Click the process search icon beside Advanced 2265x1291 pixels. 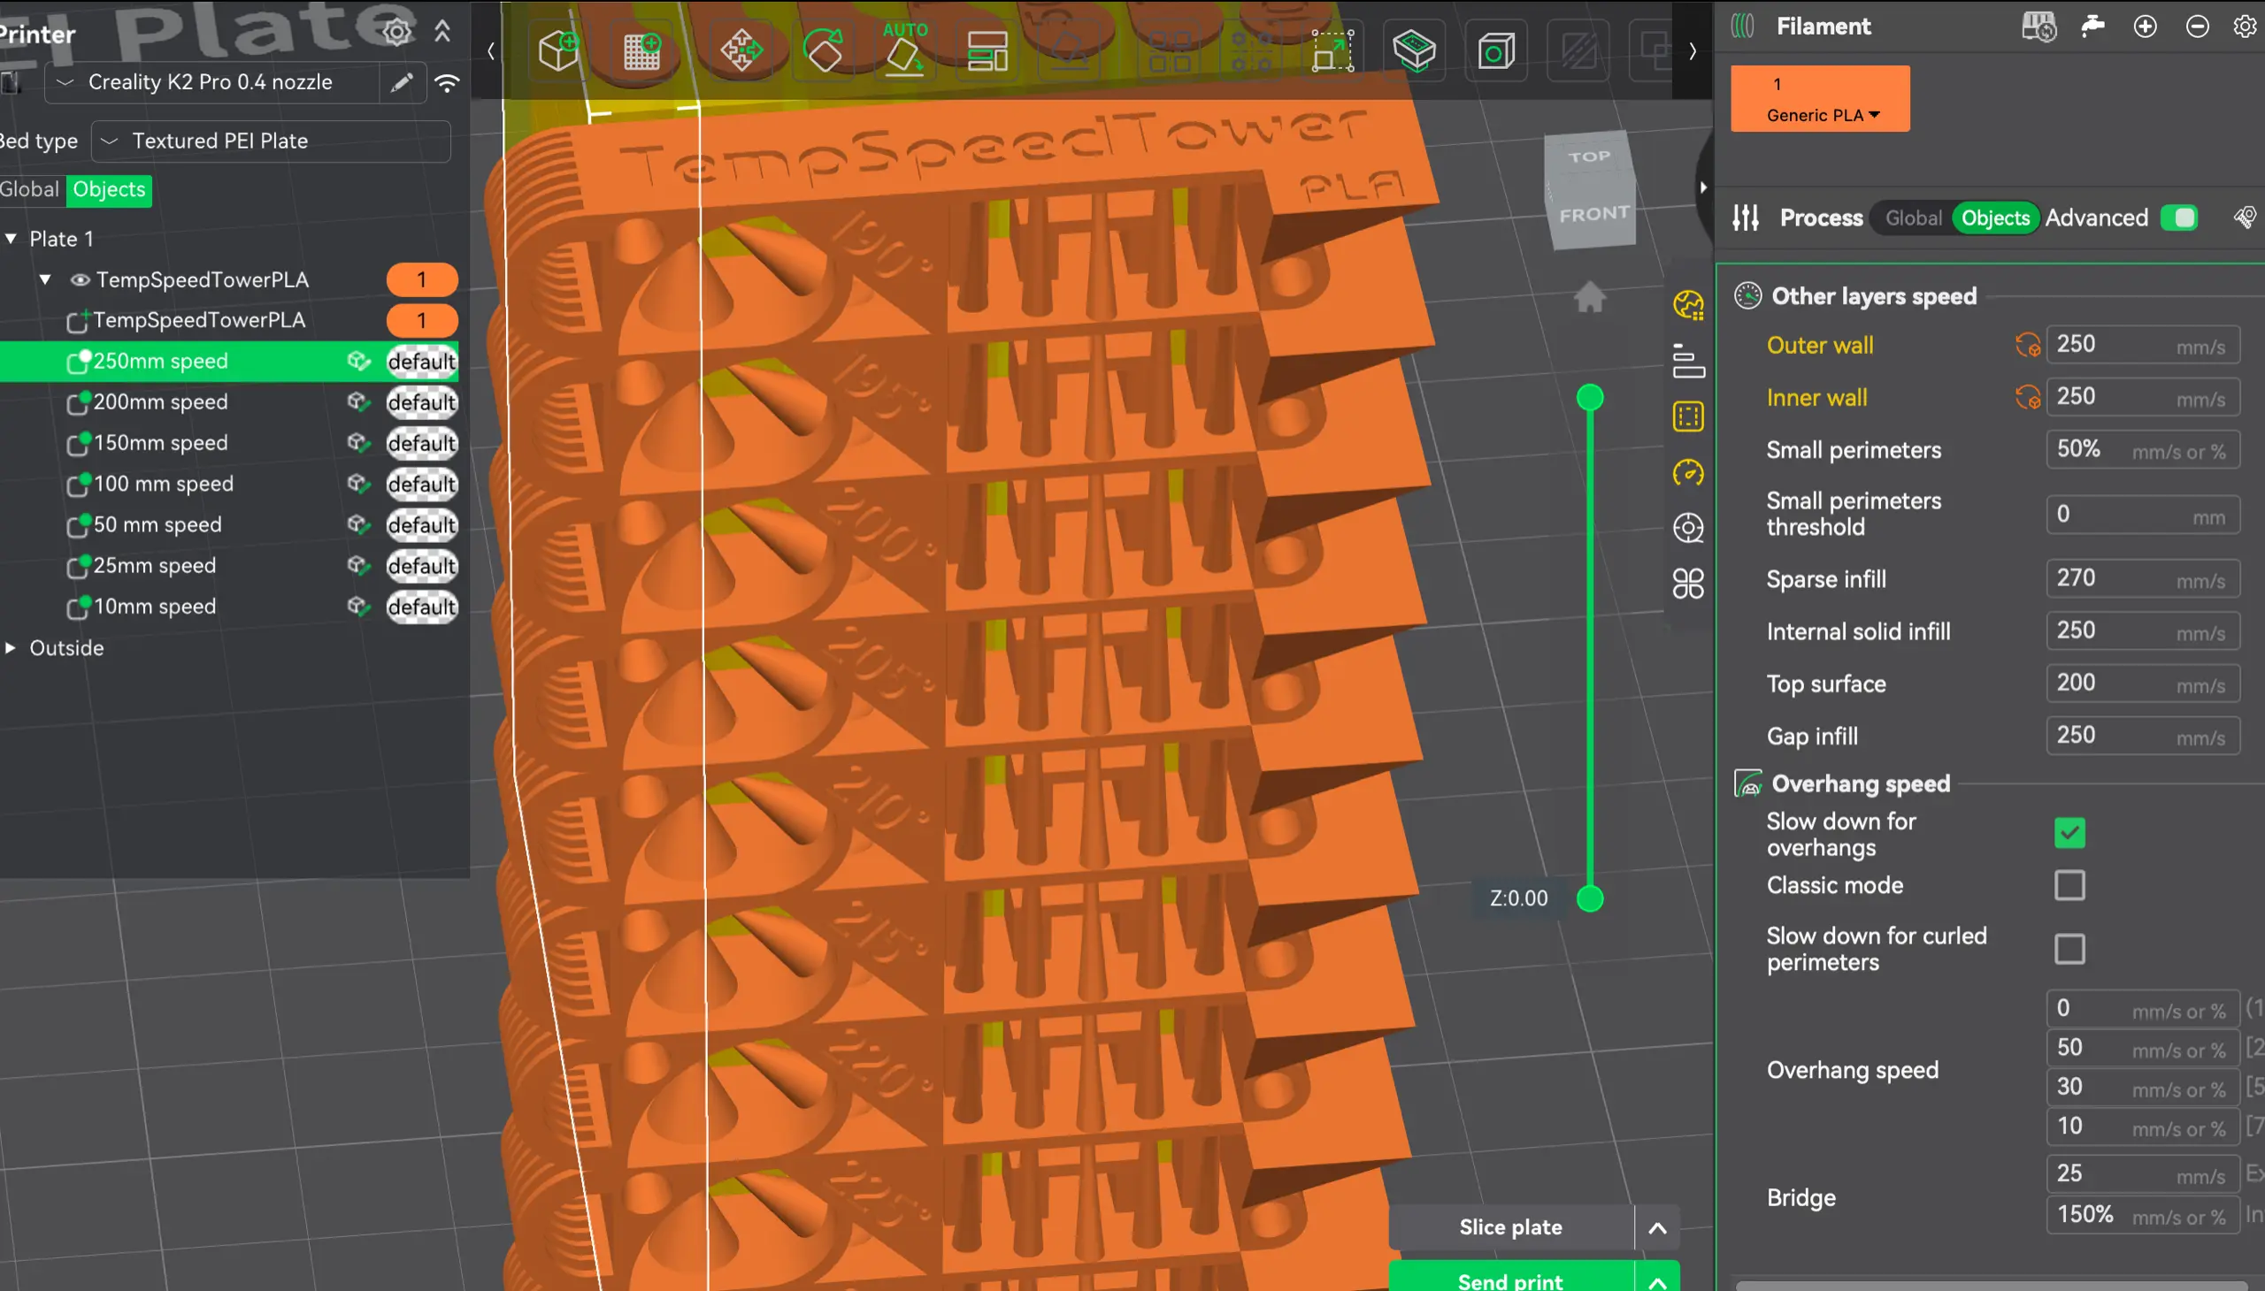(2245, 218)
